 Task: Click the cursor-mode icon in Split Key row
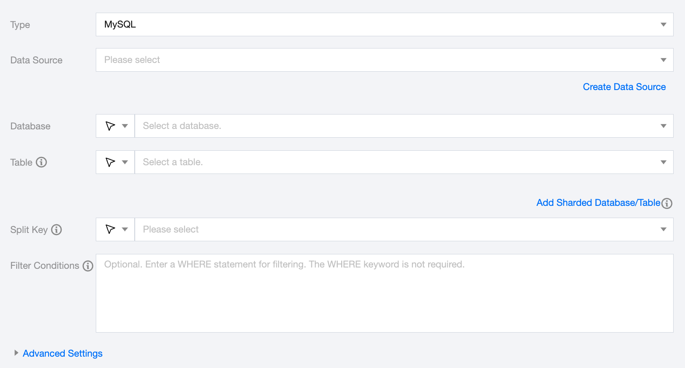(x=110, y=229)
